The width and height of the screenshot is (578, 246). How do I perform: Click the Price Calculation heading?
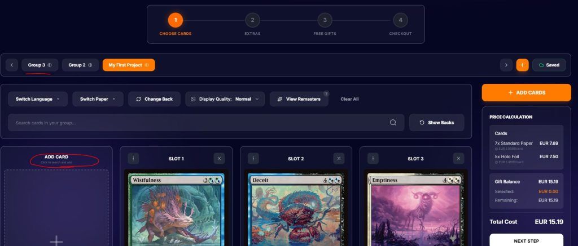point(511,117)
